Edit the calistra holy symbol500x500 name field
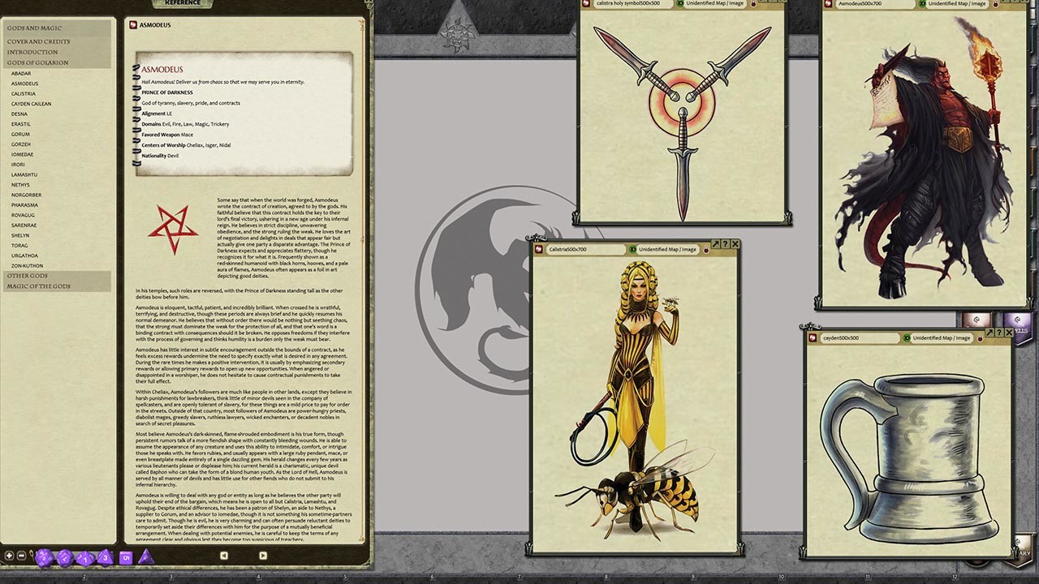 tap(633, 3)
